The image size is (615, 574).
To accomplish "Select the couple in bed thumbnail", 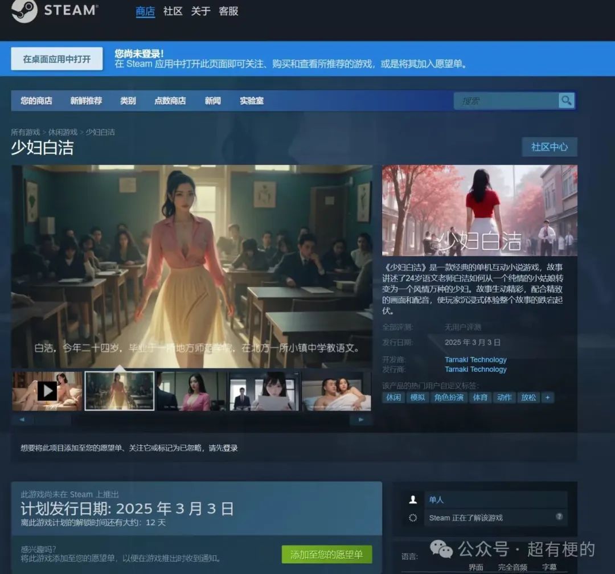I will pyautogui.click(x=337, y=391).
